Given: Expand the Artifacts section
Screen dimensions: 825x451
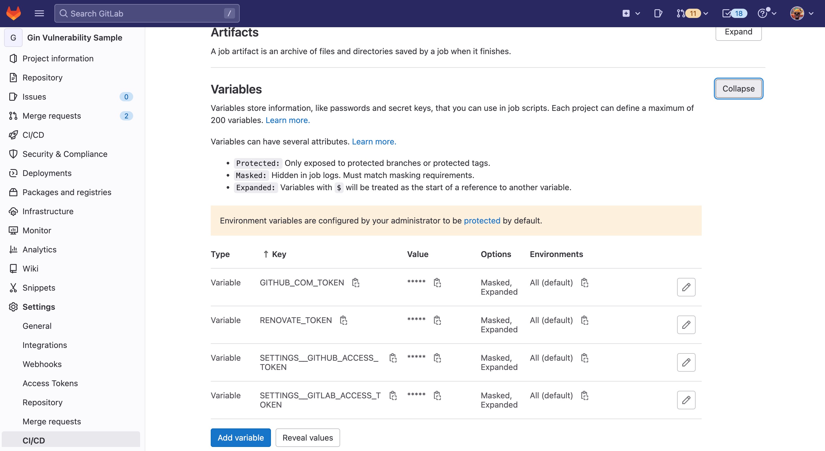Looking at the screenshot, I should (x=738, y=32).
